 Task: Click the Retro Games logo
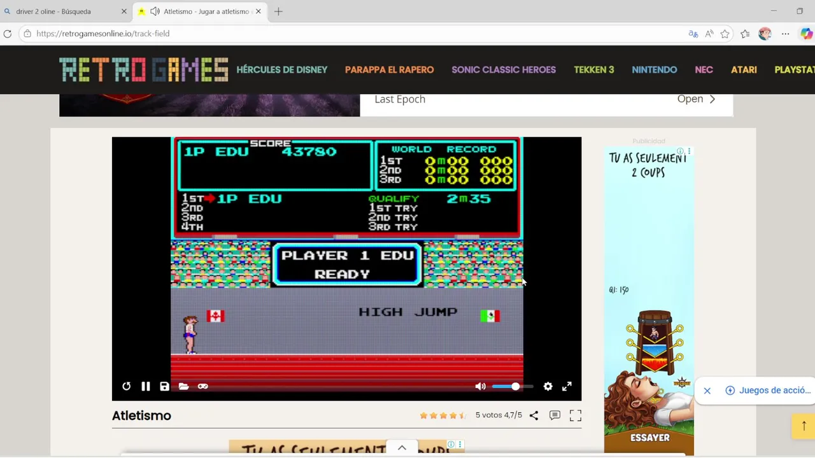[144, 69]
